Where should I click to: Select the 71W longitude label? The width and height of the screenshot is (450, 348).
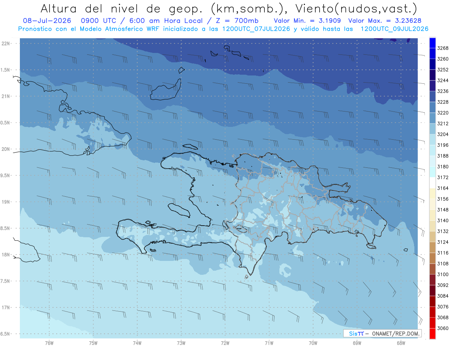269,343
